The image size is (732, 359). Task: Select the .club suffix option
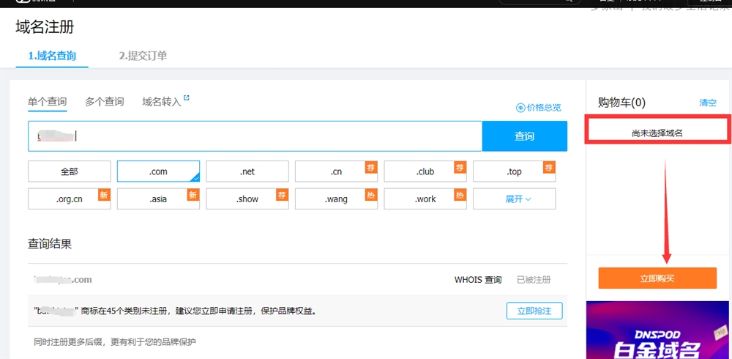(425, 171)
